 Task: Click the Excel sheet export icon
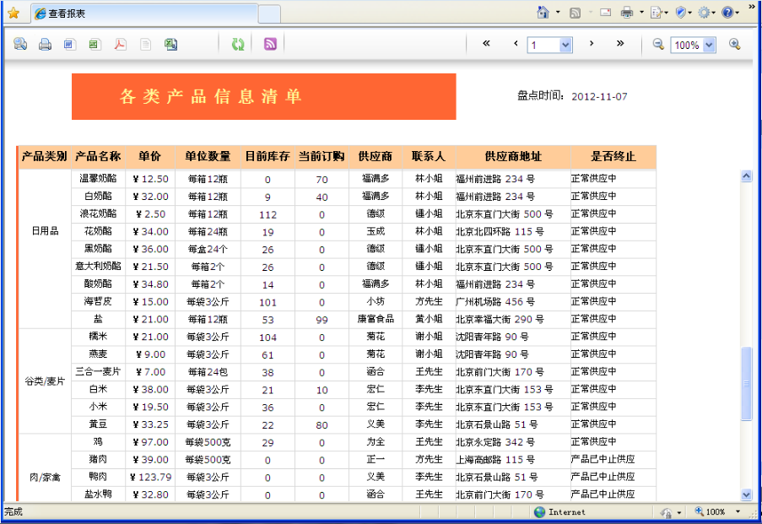170,45
